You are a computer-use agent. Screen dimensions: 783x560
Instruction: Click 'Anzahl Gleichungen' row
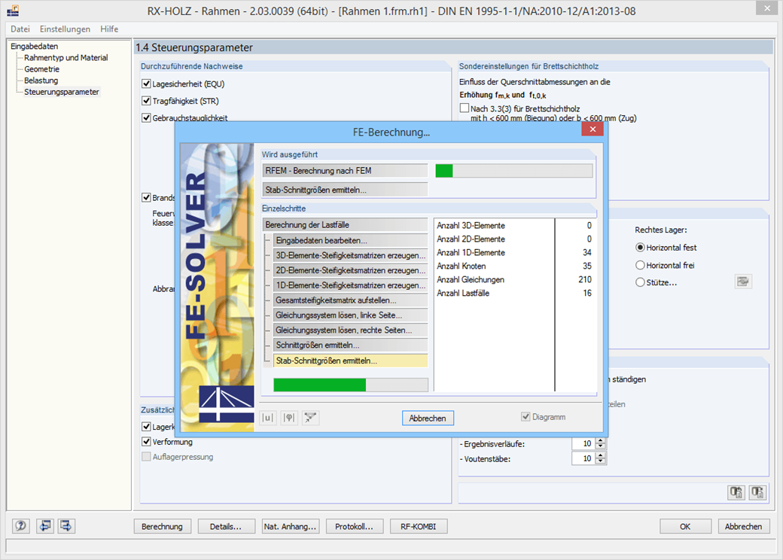[513, 279]
